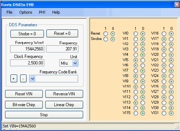Set VI31 radio to 1
Viewport: 180px width, 131px height.
(x=164, y=113)
